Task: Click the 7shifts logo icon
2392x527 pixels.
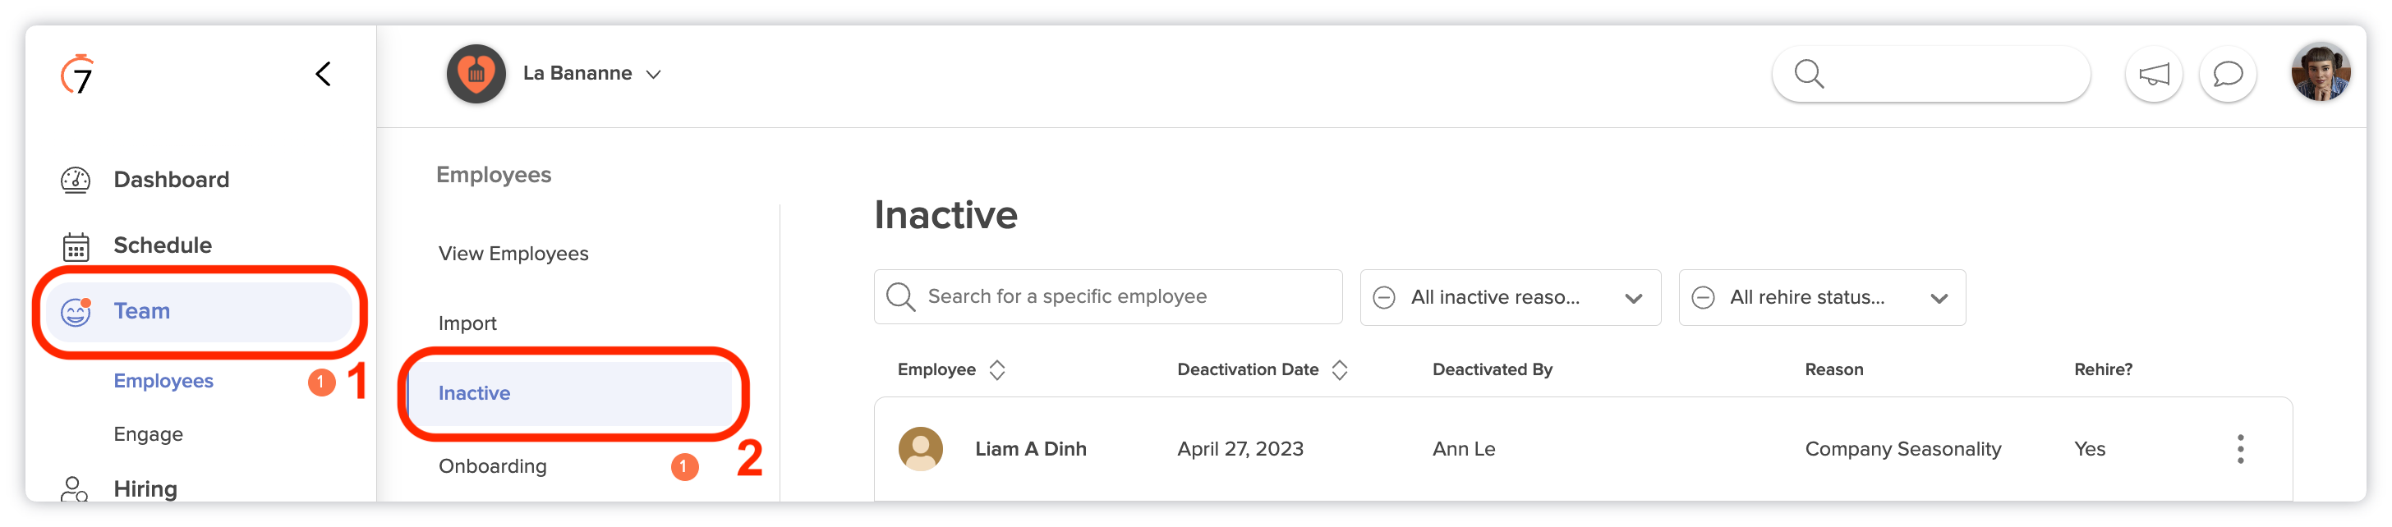Action: click(77, 74)
